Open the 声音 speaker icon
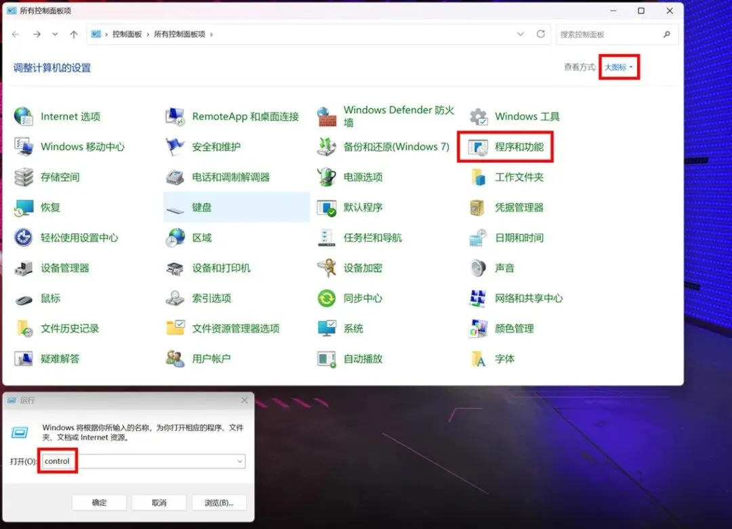This screenshot has width=732, height=529. pyautogui.click(x=478, y=268)
